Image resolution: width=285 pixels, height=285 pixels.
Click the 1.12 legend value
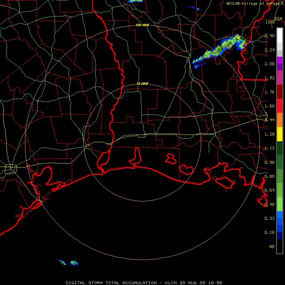pos(269,148)
